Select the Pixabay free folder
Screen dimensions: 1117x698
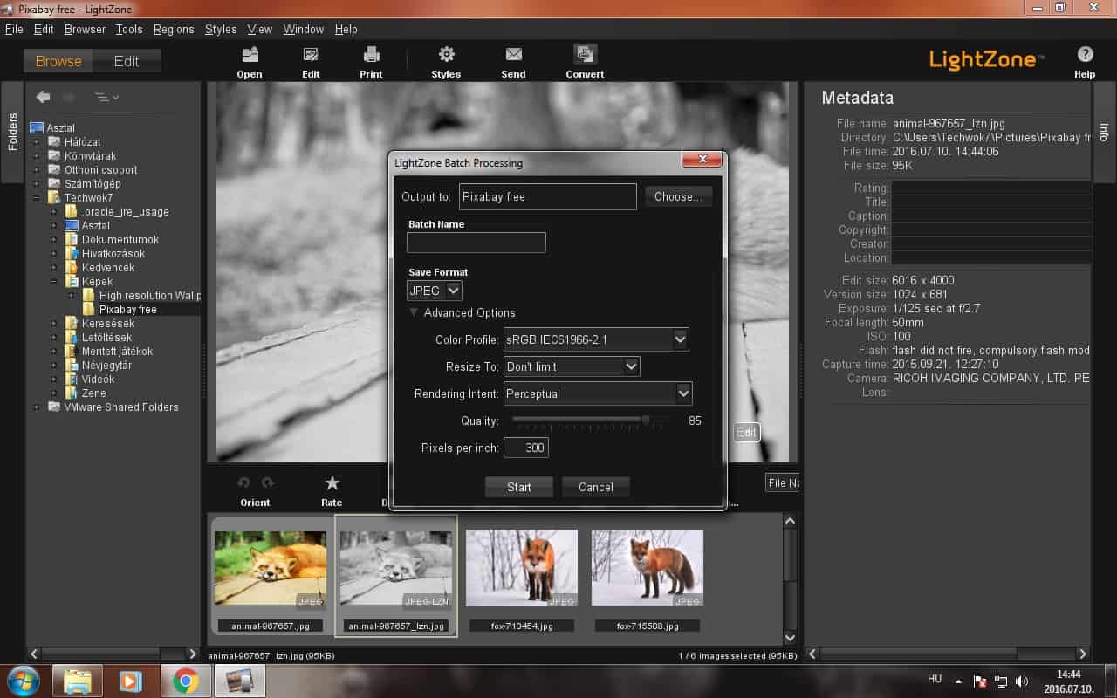(x=127, y=310)
